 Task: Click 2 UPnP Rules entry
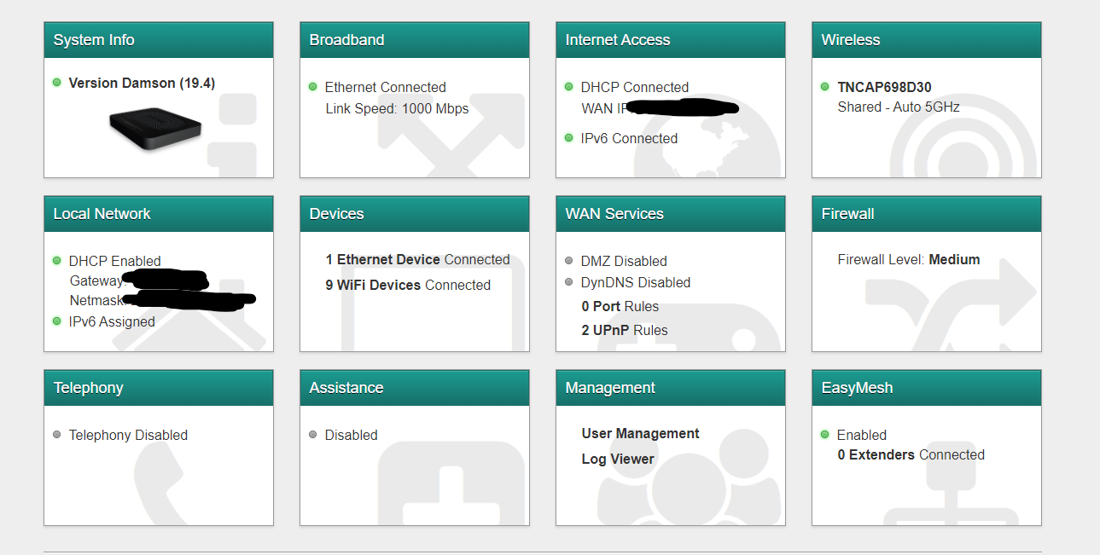(x=625, y=331)
